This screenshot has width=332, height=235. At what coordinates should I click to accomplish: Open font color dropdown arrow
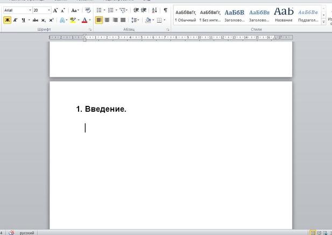[x=90, y=20]
